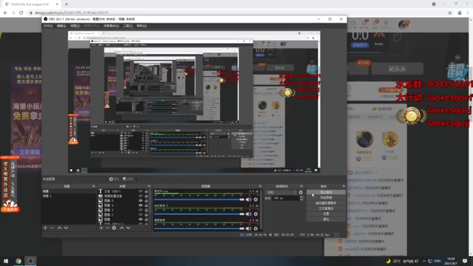
Task: Toggle lock on top text (GDI+) source
Action: (146, 191)
